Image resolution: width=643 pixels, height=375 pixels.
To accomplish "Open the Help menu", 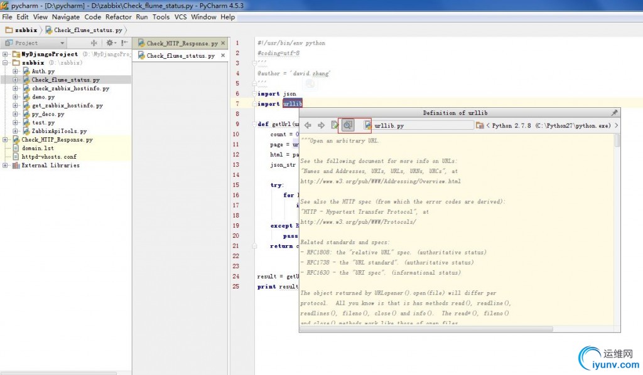I will click(227, 17).
